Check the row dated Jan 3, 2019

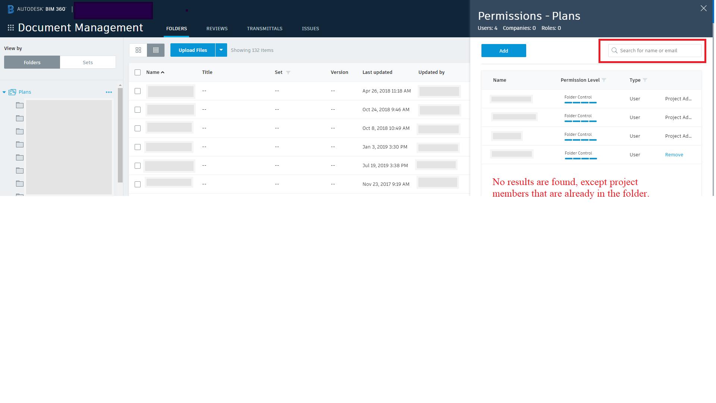[138, 147]
